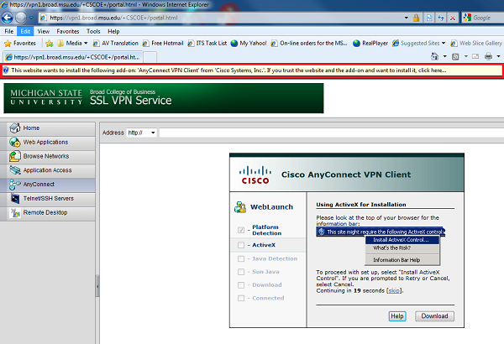
Task: Toggle the ActiveX checkbox
Action: point(241,245)
